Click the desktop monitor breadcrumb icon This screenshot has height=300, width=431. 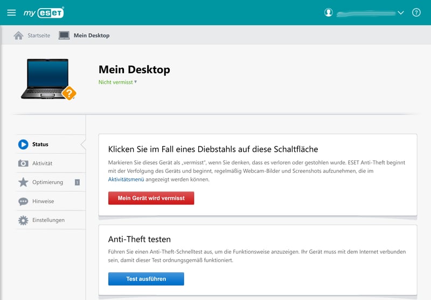coord(64,36)
